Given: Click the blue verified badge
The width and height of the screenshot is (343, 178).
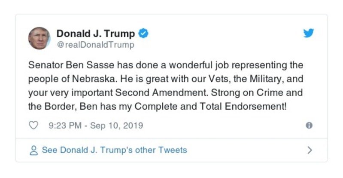Looking at the screenshot, I should (145, 34).
